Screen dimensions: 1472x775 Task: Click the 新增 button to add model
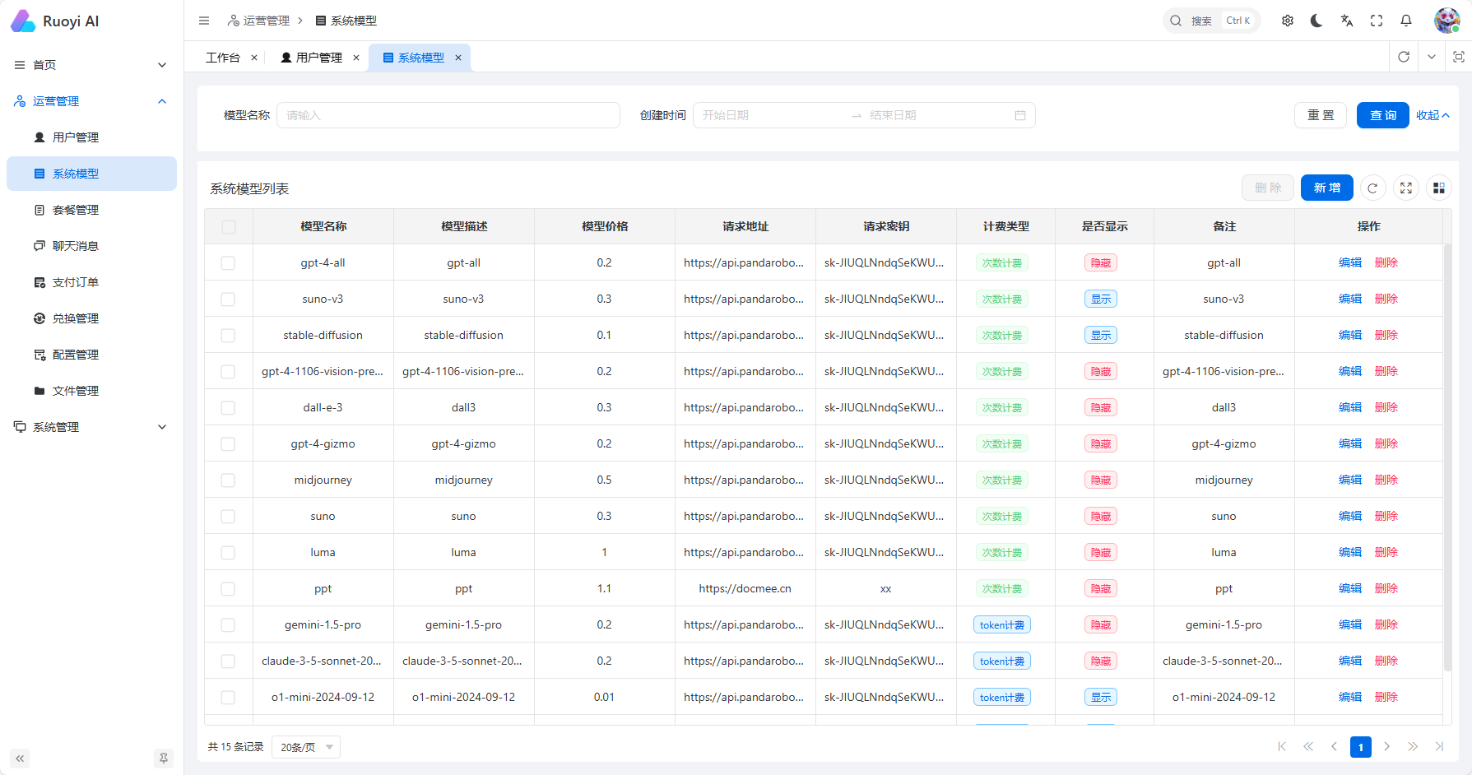point(1326,188)
